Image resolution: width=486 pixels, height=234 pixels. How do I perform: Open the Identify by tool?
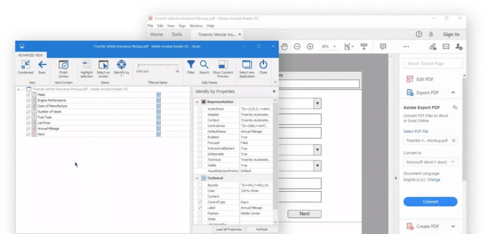121,65
